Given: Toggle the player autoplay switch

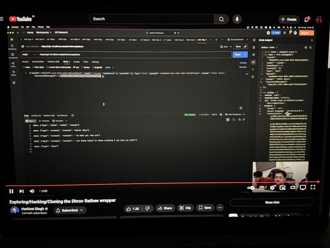Looking at the screenshot, I should 251,188.
